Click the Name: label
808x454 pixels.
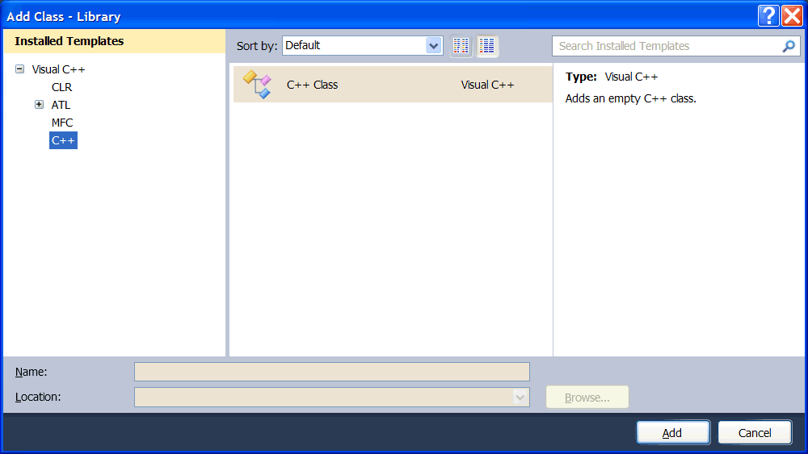click(x=31, y=372)
